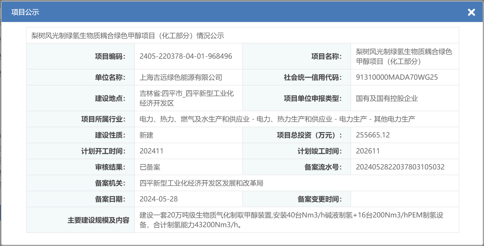
Task: Click the 项目名称 label
Action: point(327,56)
